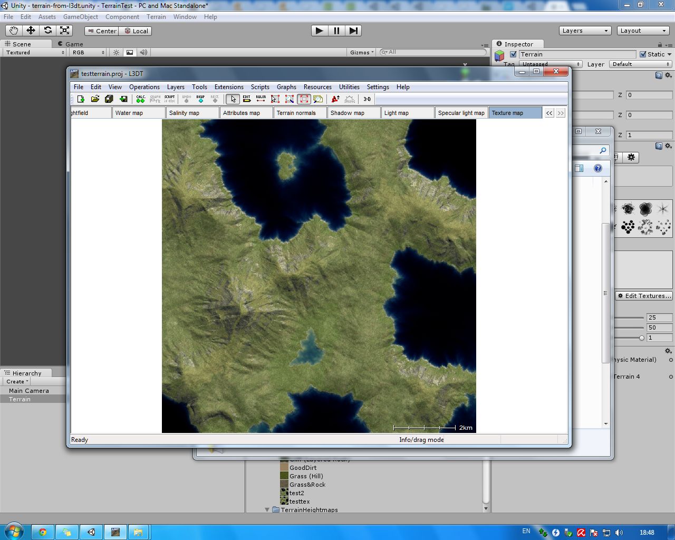Select the RULER measurement tool
This screenshot has width=675, height=540.
coord(261,99)
